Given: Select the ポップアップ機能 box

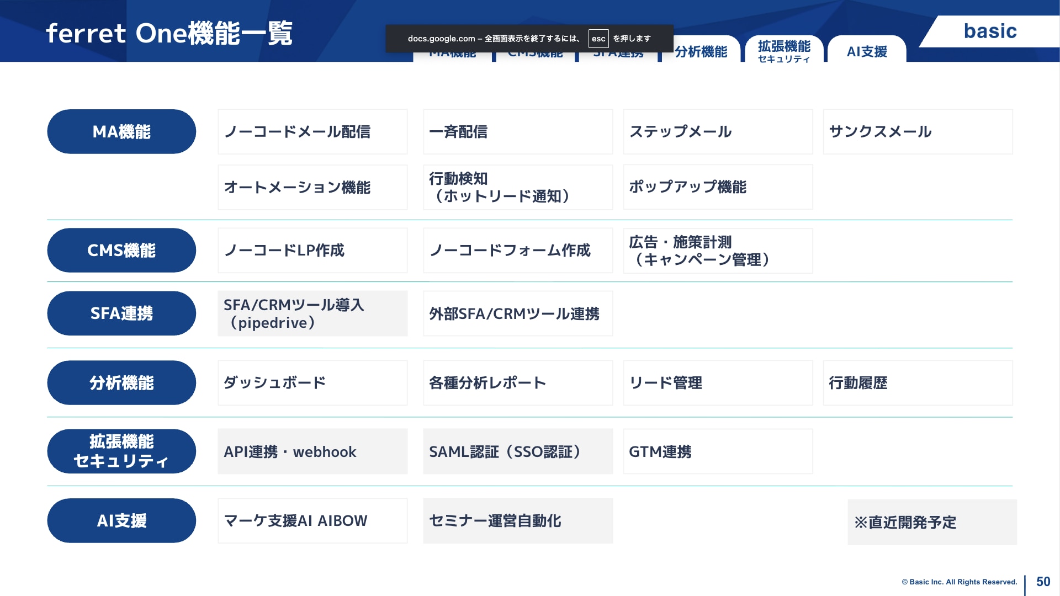Looking at the screenshot, I should 717,187.
